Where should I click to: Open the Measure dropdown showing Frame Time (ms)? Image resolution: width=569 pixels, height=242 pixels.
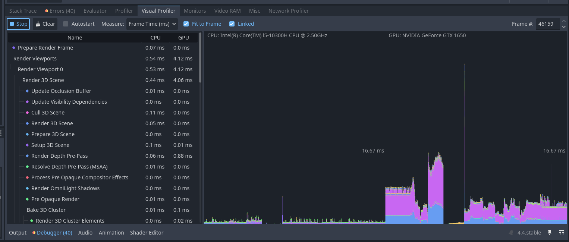pyautogui.click(x=152, y=24)
